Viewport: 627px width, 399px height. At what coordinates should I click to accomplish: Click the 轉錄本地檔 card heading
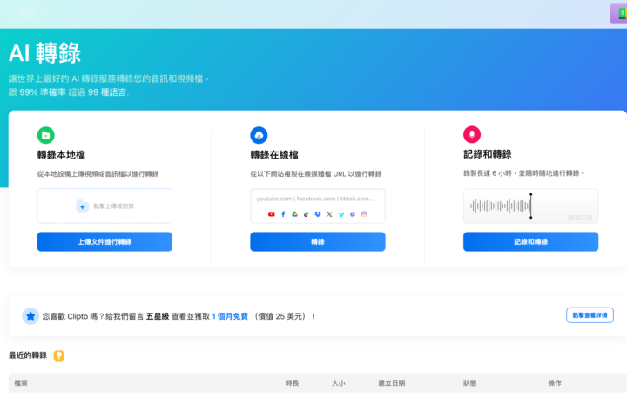61,155
